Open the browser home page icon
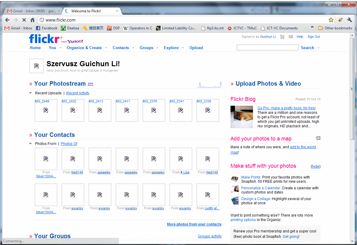 tap(32, 20)
